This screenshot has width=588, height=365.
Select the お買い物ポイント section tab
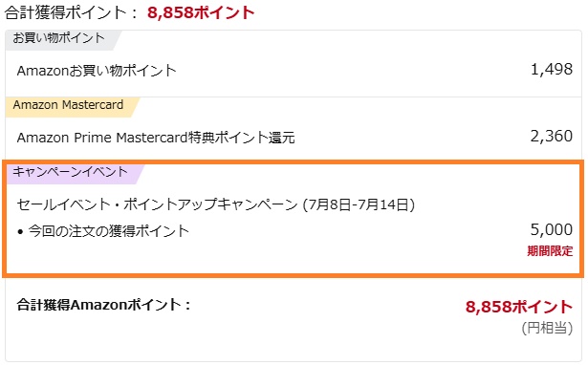(59, 38)
